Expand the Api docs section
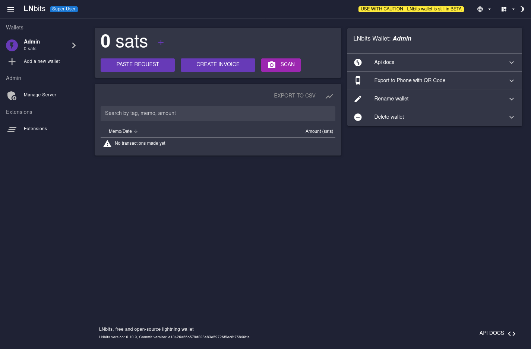 [434, 63]
